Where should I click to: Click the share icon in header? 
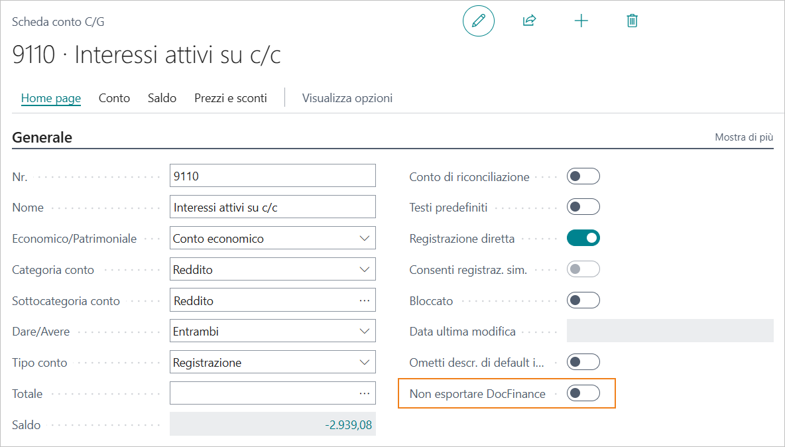pyautogui.click(x=529, y=21)
